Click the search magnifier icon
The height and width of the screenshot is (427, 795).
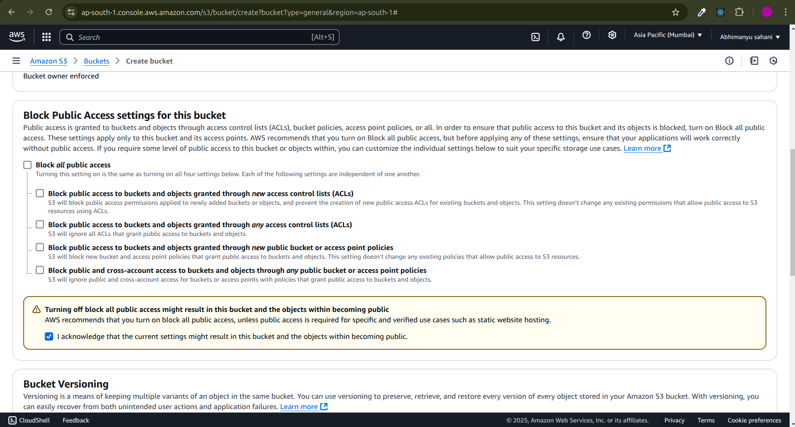coord(70,37)
